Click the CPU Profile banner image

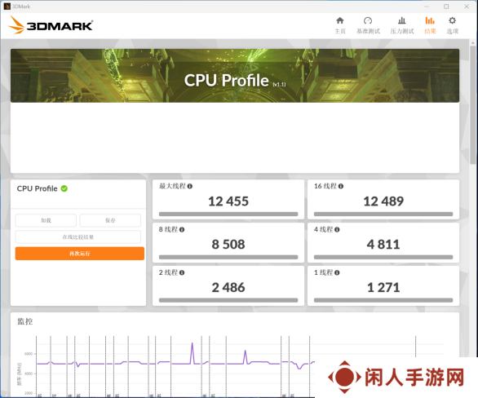(235, 76)
